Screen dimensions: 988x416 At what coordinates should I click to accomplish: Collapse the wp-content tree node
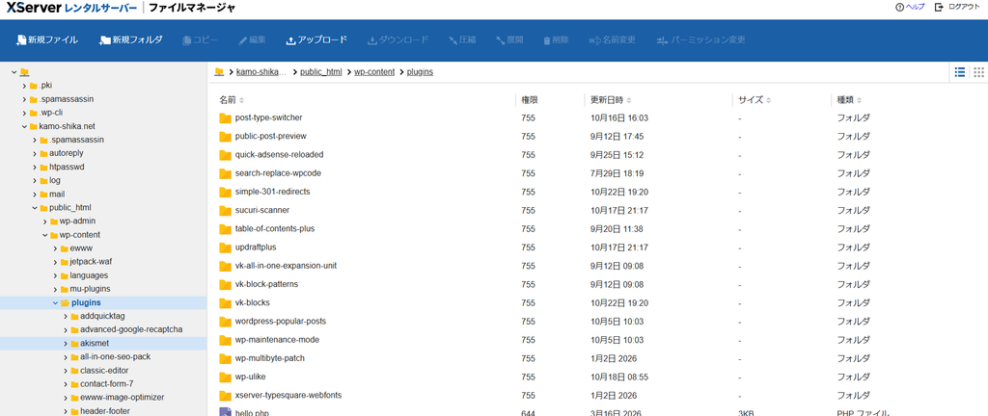[44, 235]
